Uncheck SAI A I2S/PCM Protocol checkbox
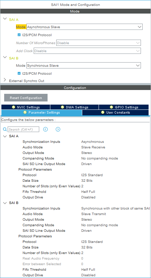 pos(19,35)
